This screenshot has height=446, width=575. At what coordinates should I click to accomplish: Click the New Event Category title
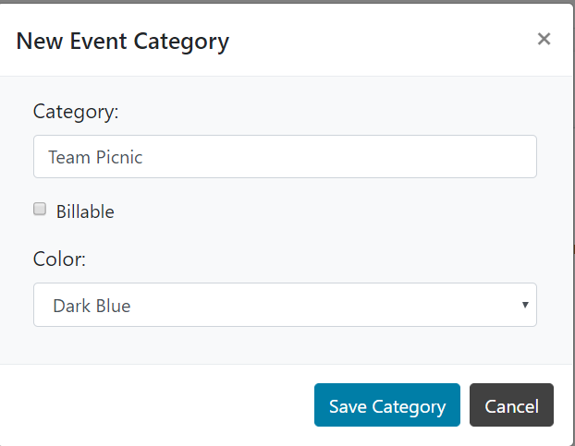click(x=123, y=41)
